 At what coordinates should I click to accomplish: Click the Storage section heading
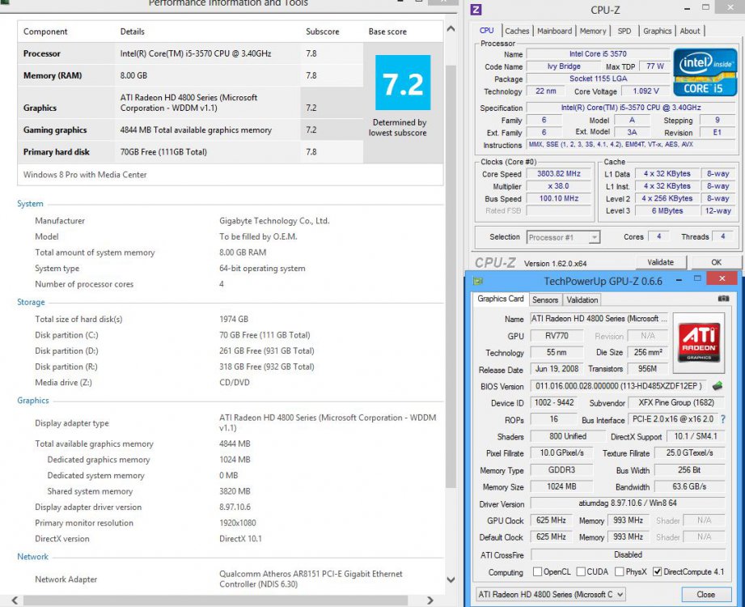(31, 302)
